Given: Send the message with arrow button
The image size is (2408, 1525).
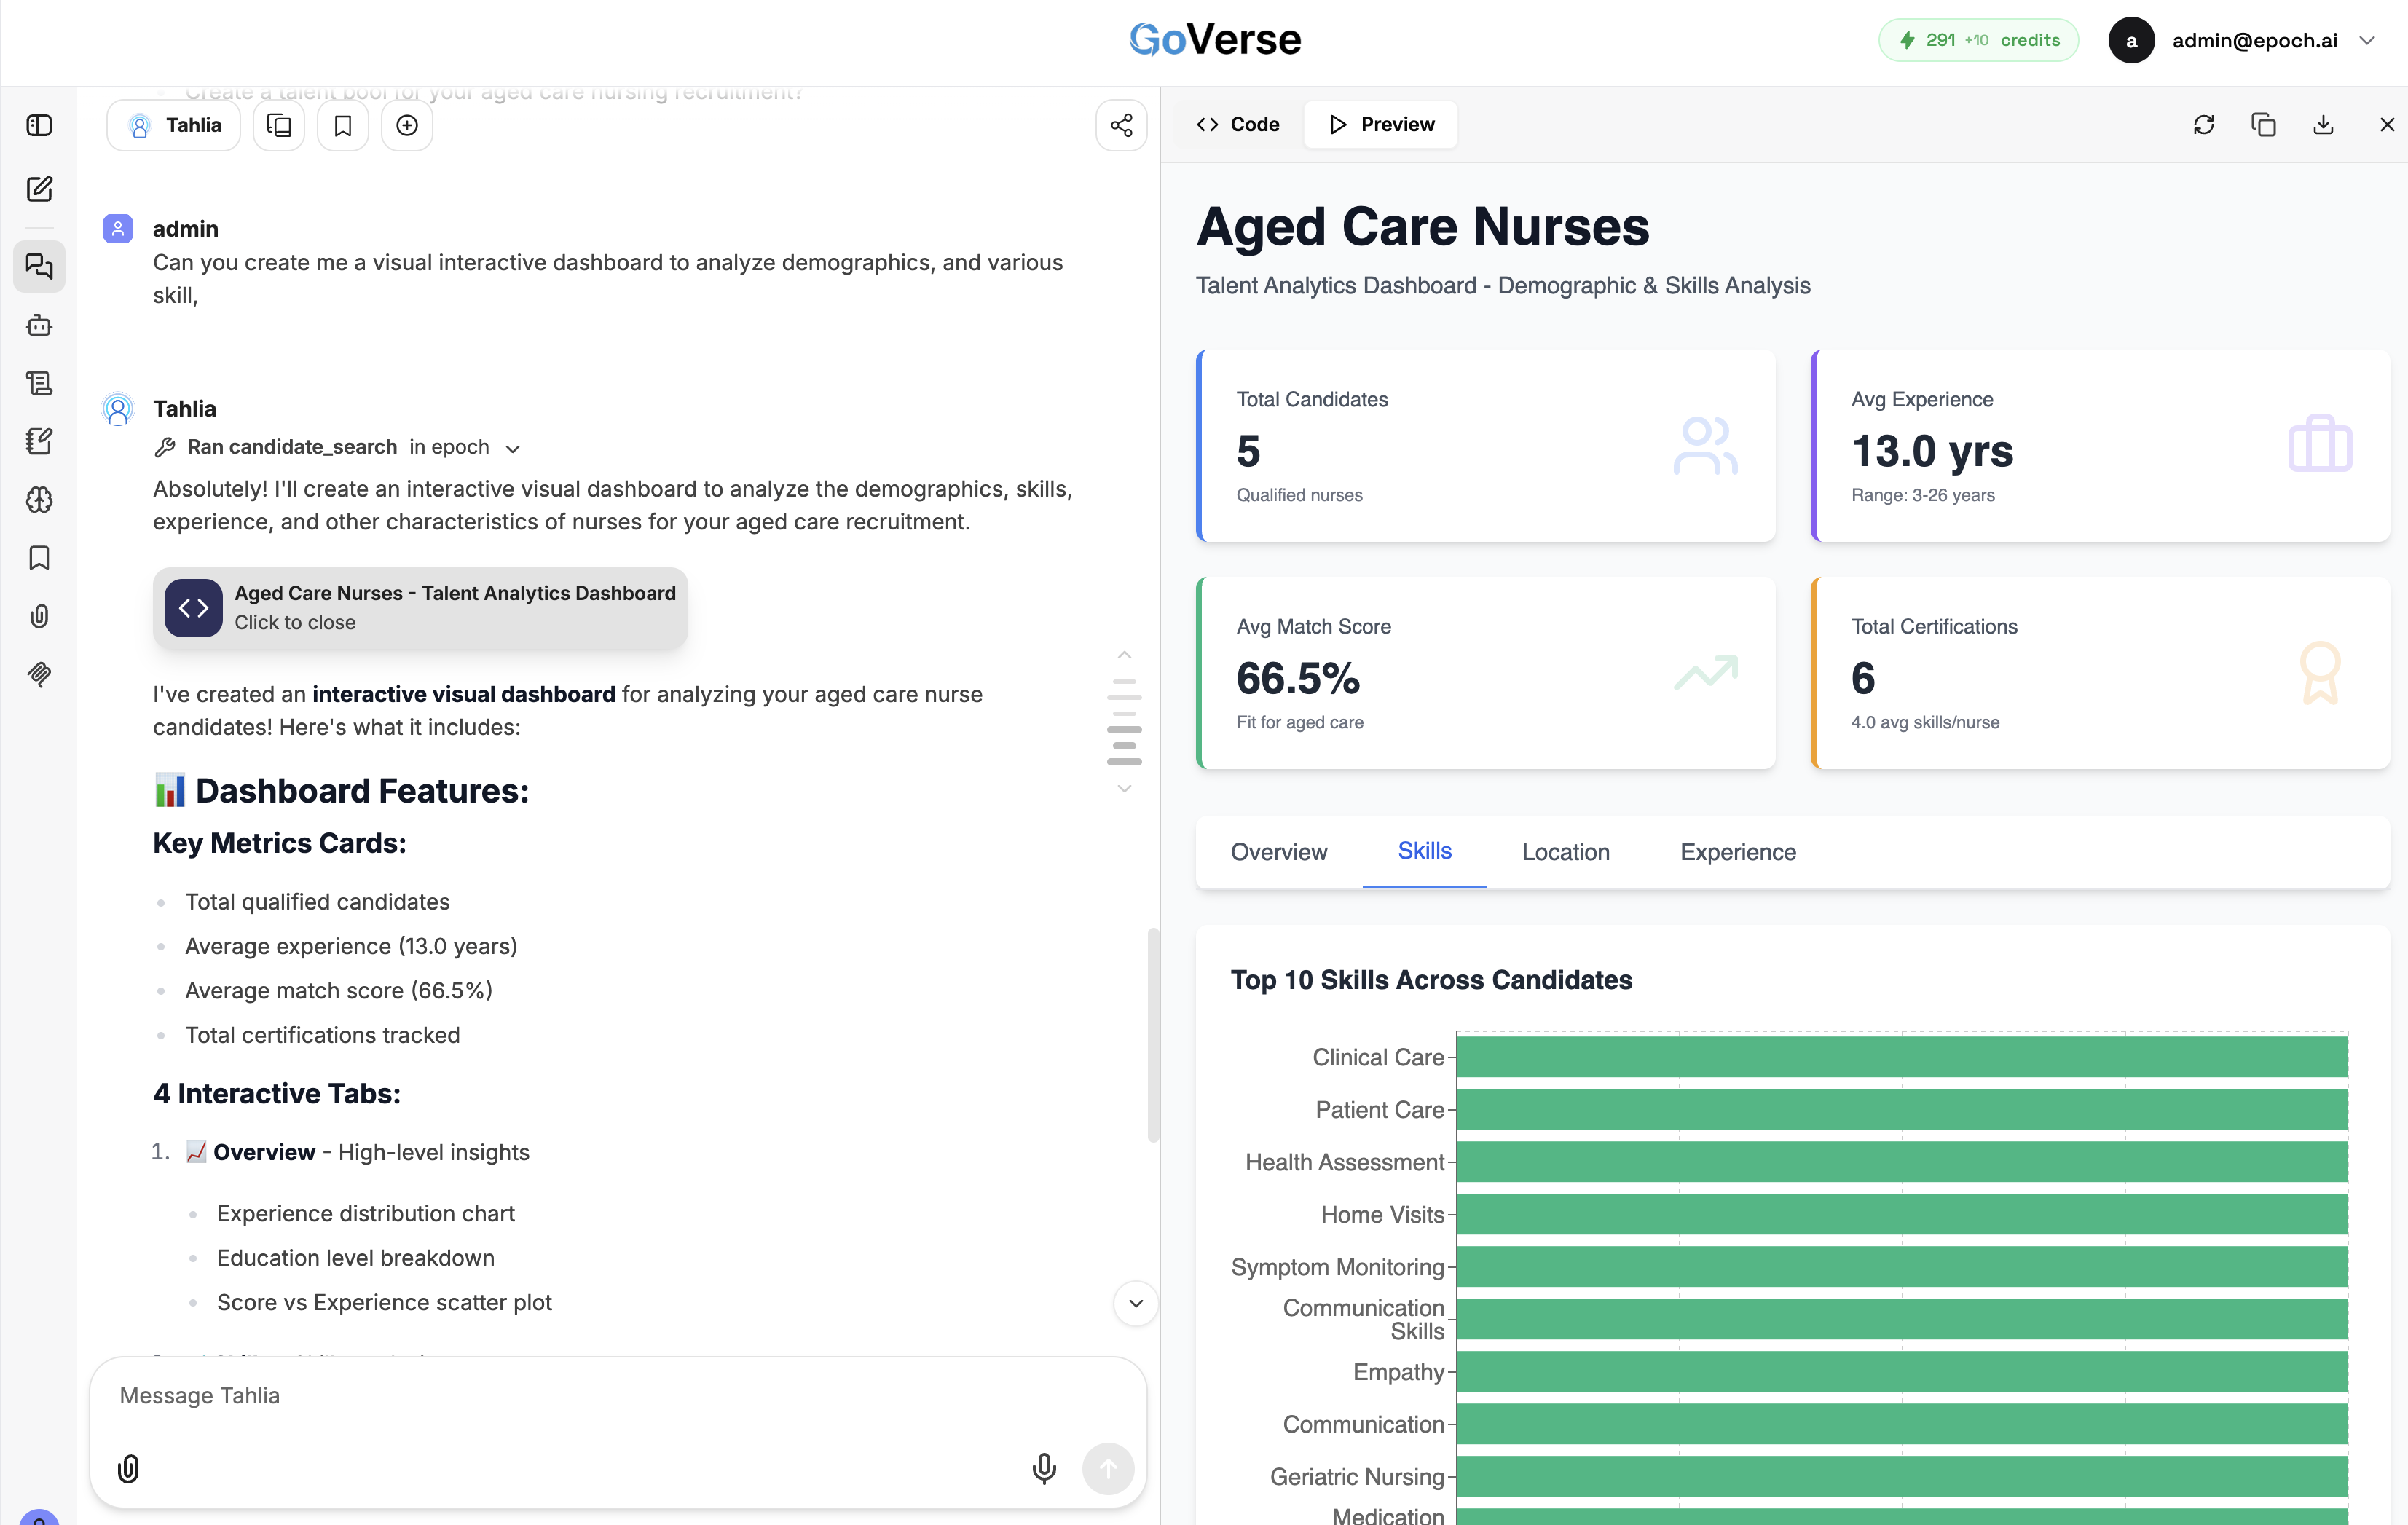Looking at the screenshot, I should click(1108, 1468).
